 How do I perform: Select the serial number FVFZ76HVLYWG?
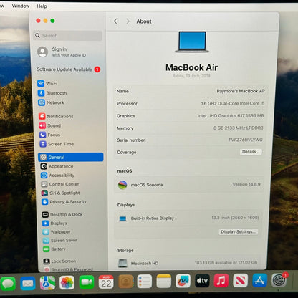click(246, 140)
